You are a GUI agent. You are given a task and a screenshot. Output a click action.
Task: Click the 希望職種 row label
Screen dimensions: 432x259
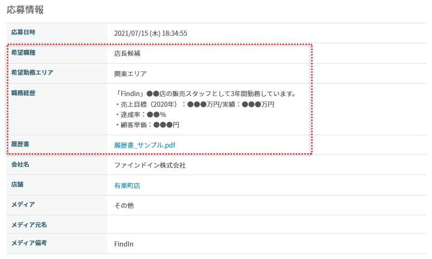click(x=23, y=52)
